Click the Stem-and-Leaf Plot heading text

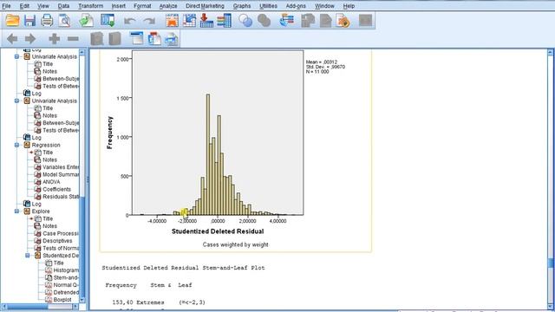click(x=183, y=268)
